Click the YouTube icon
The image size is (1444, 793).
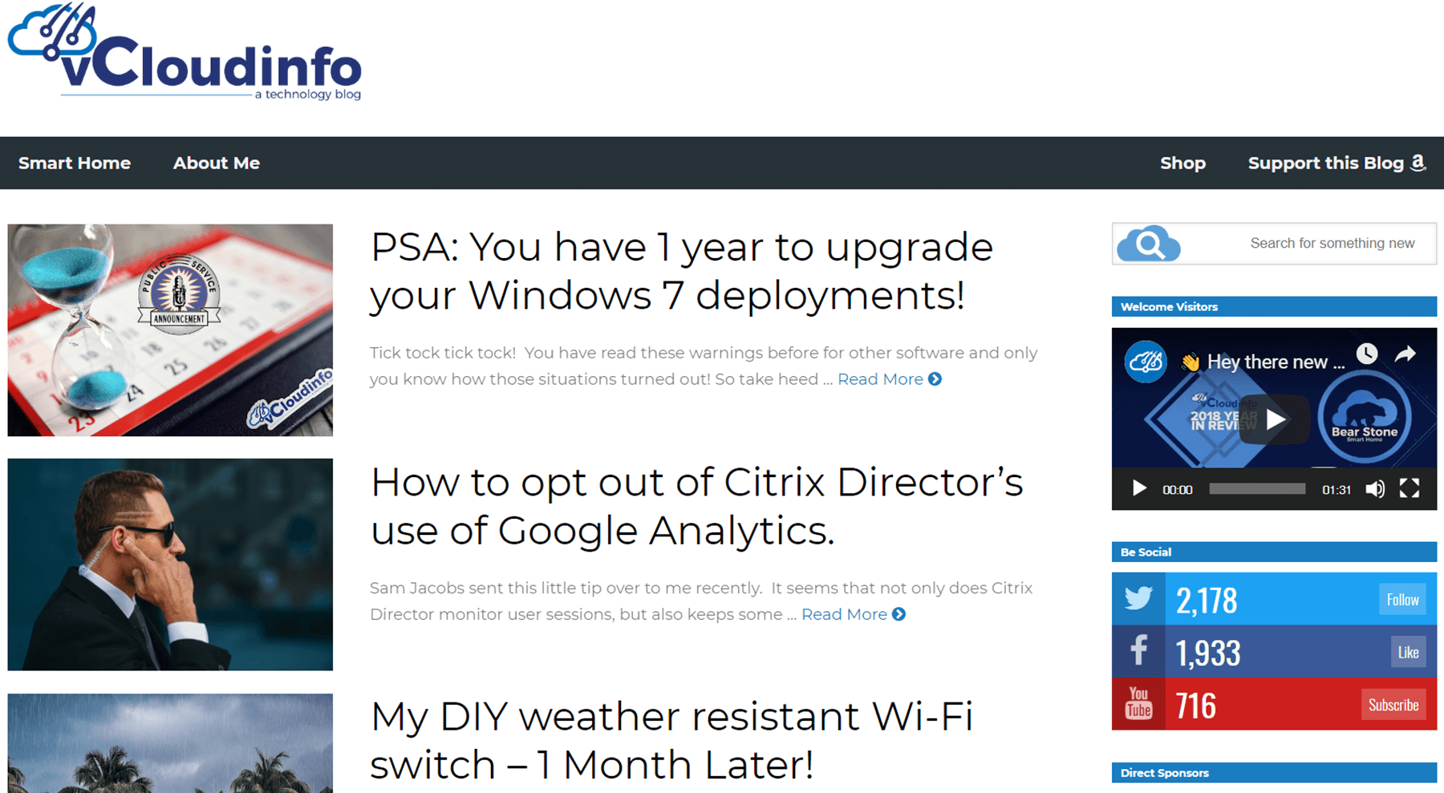click(1138, 704)
